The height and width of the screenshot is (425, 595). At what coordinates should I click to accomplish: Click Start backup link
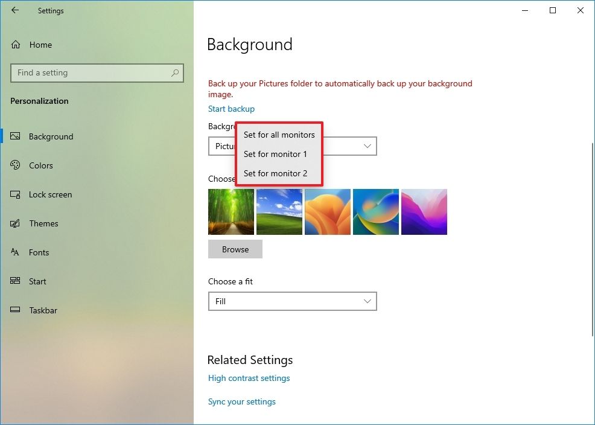pyautogui.click(x=231, y=109)
